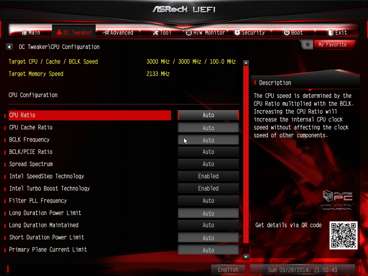Click the scrollbar down arrow

click(x=246, y=257)
